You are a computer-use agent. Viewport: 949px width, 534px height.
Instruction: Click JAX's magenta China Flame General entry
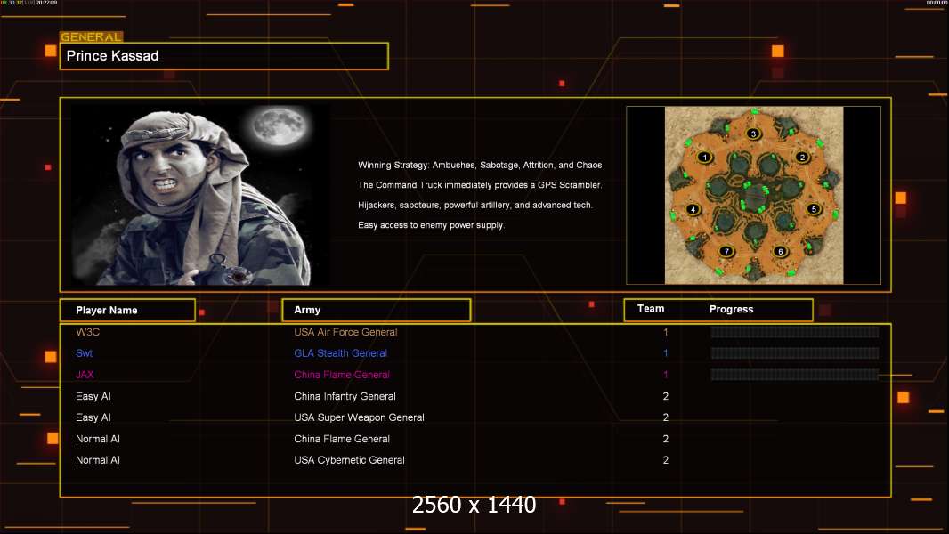pyautogui.click(x=341, y=375)
